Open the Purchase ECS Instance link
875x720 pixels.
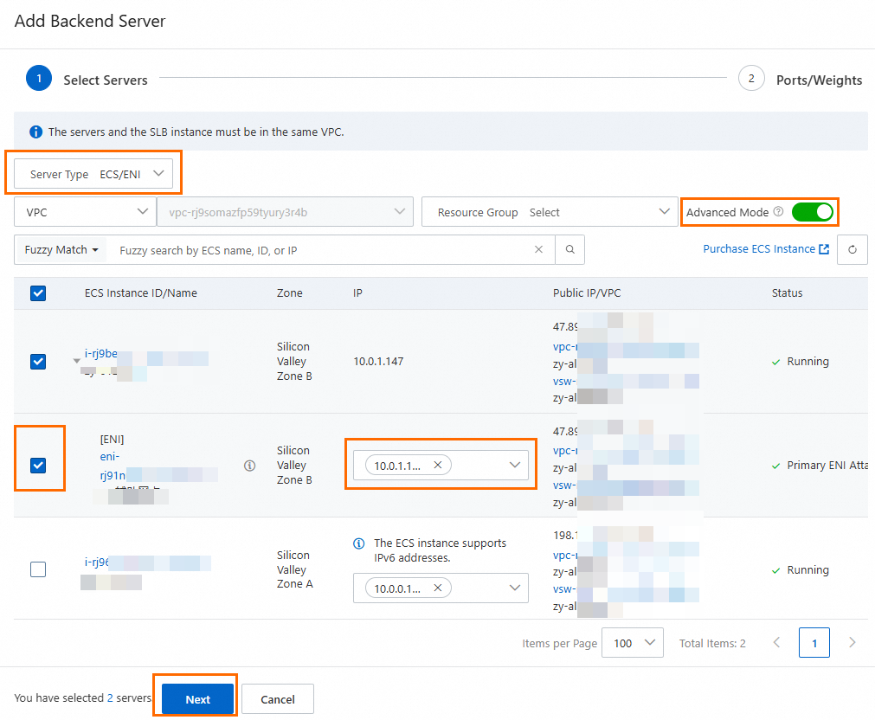pyautogui.click(x=766, y=249)
